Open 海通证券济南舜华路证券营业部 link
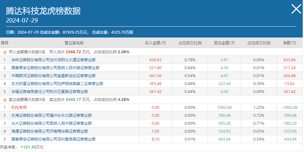Image resolution: width=304 pixels, height=152 pixels. 50,131
